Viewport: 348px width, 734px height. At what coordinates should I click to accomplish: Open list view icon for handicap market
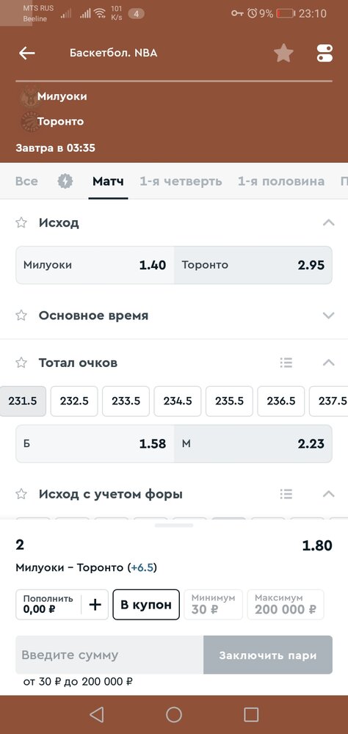coord(286,494)
